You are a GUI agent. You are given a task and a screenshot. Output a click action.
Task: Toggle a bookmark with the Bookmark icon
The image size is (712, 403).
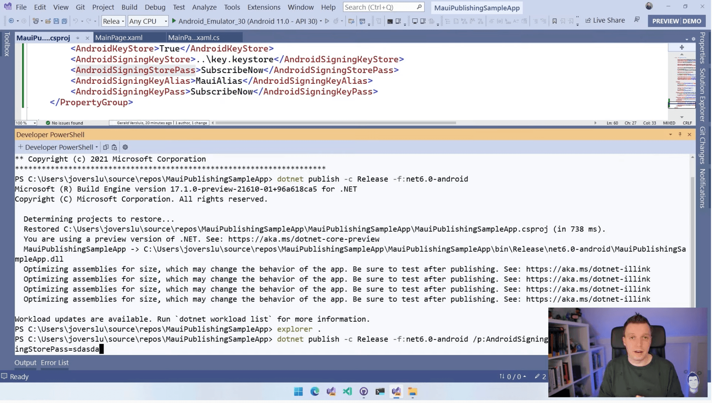(554, 21)
